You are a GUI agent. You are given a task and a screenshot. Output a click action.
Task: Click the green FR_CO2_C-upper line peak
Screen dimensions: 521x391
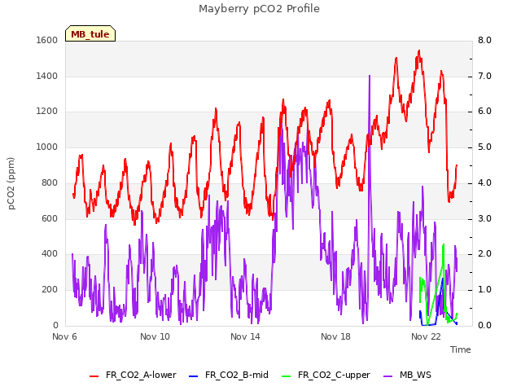point(443,245)
